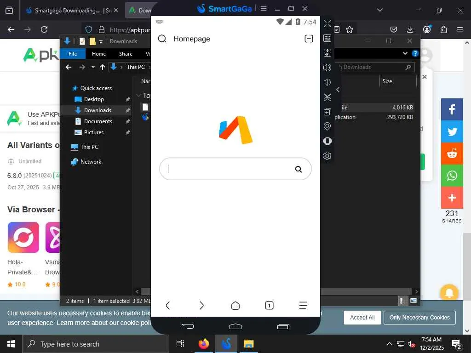Open SmartGaGa multi-instance plus icon
The image size is (471, 353).
click(327, 112)
